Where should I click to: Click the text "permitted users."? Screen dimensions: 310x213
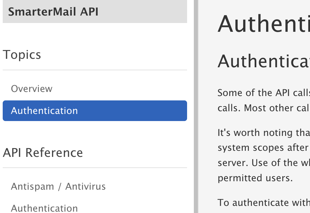click(x=255, y=178)
